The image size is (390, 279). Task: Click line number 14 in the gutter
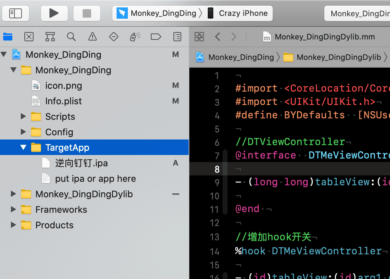[214, 252]
